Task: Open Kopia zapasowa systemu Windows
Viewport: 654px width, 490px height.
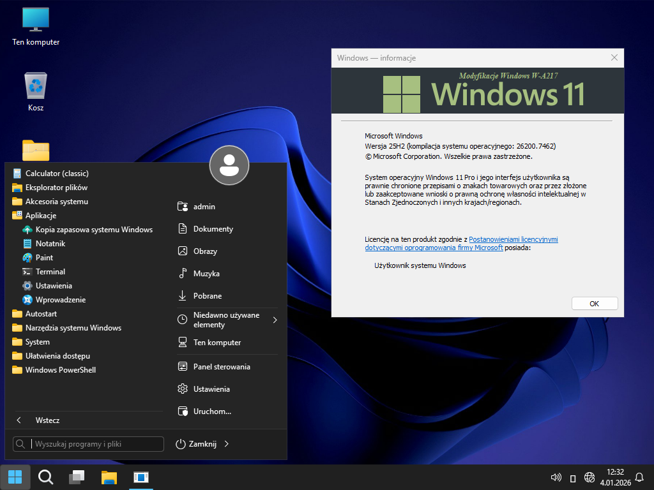Action: pyautogui.click(x=93, y=230)
